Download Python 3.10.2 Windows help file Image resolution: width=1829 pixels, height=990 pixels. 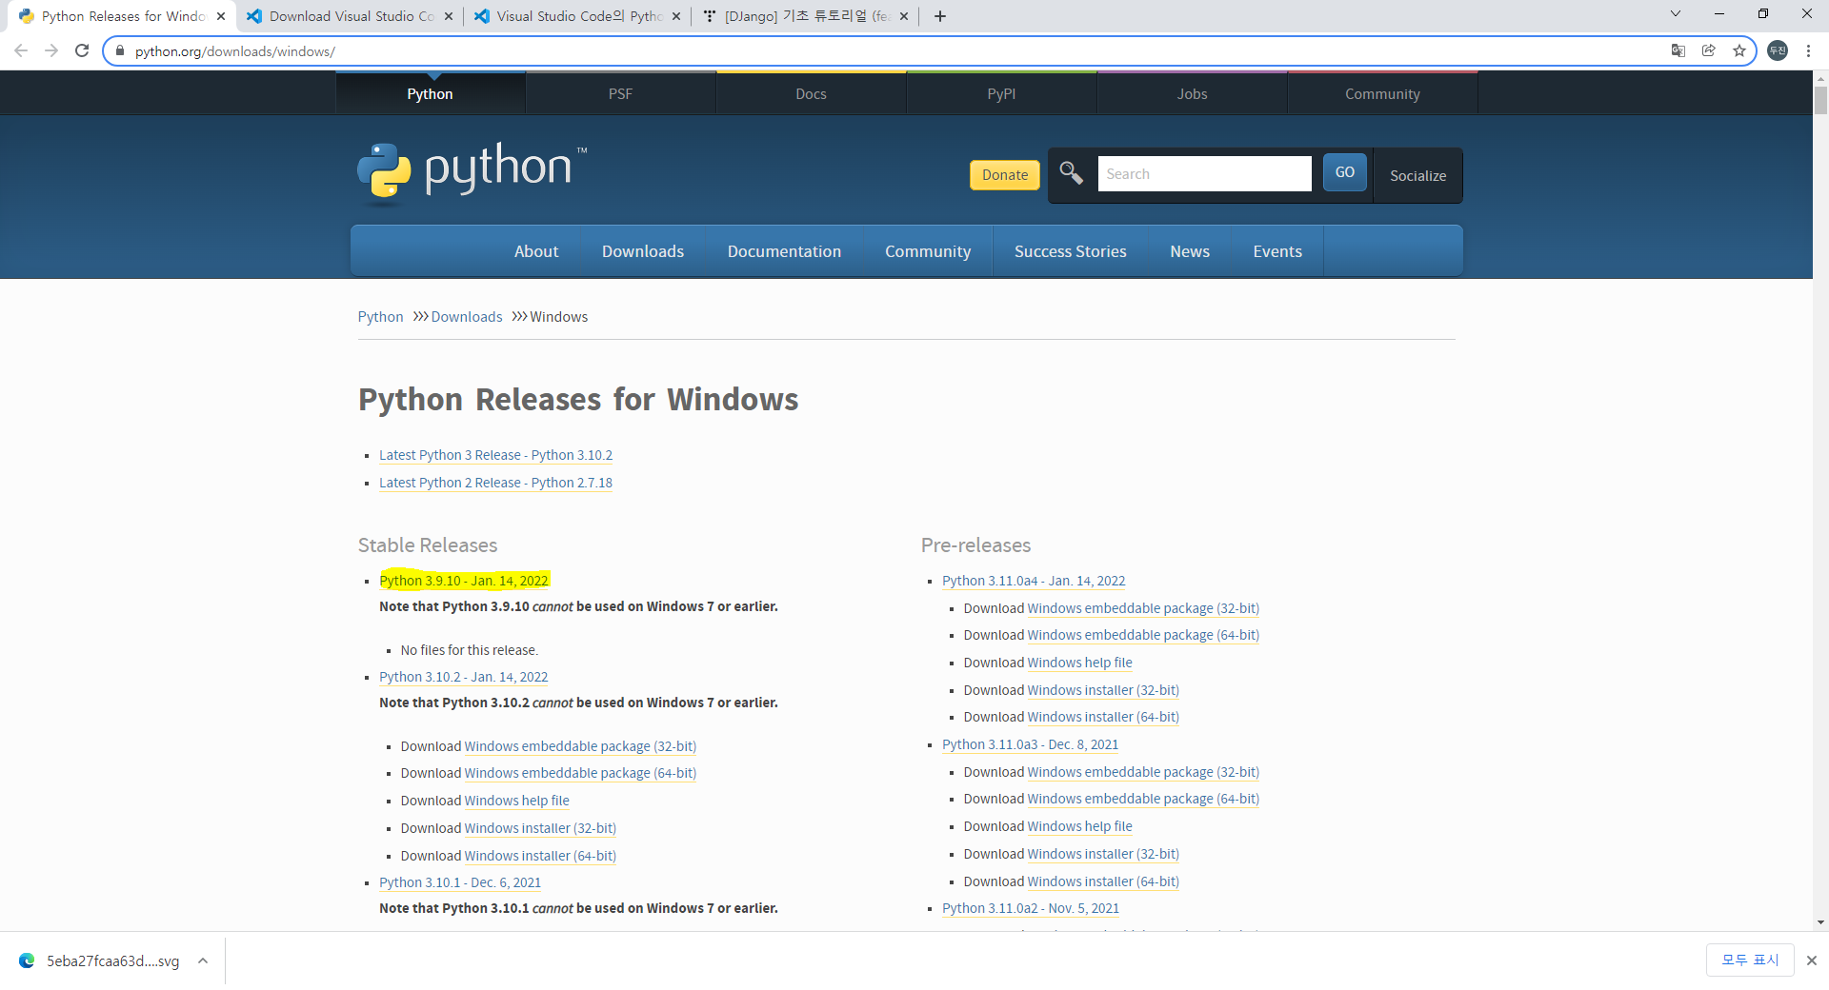[x=517, y=802]
